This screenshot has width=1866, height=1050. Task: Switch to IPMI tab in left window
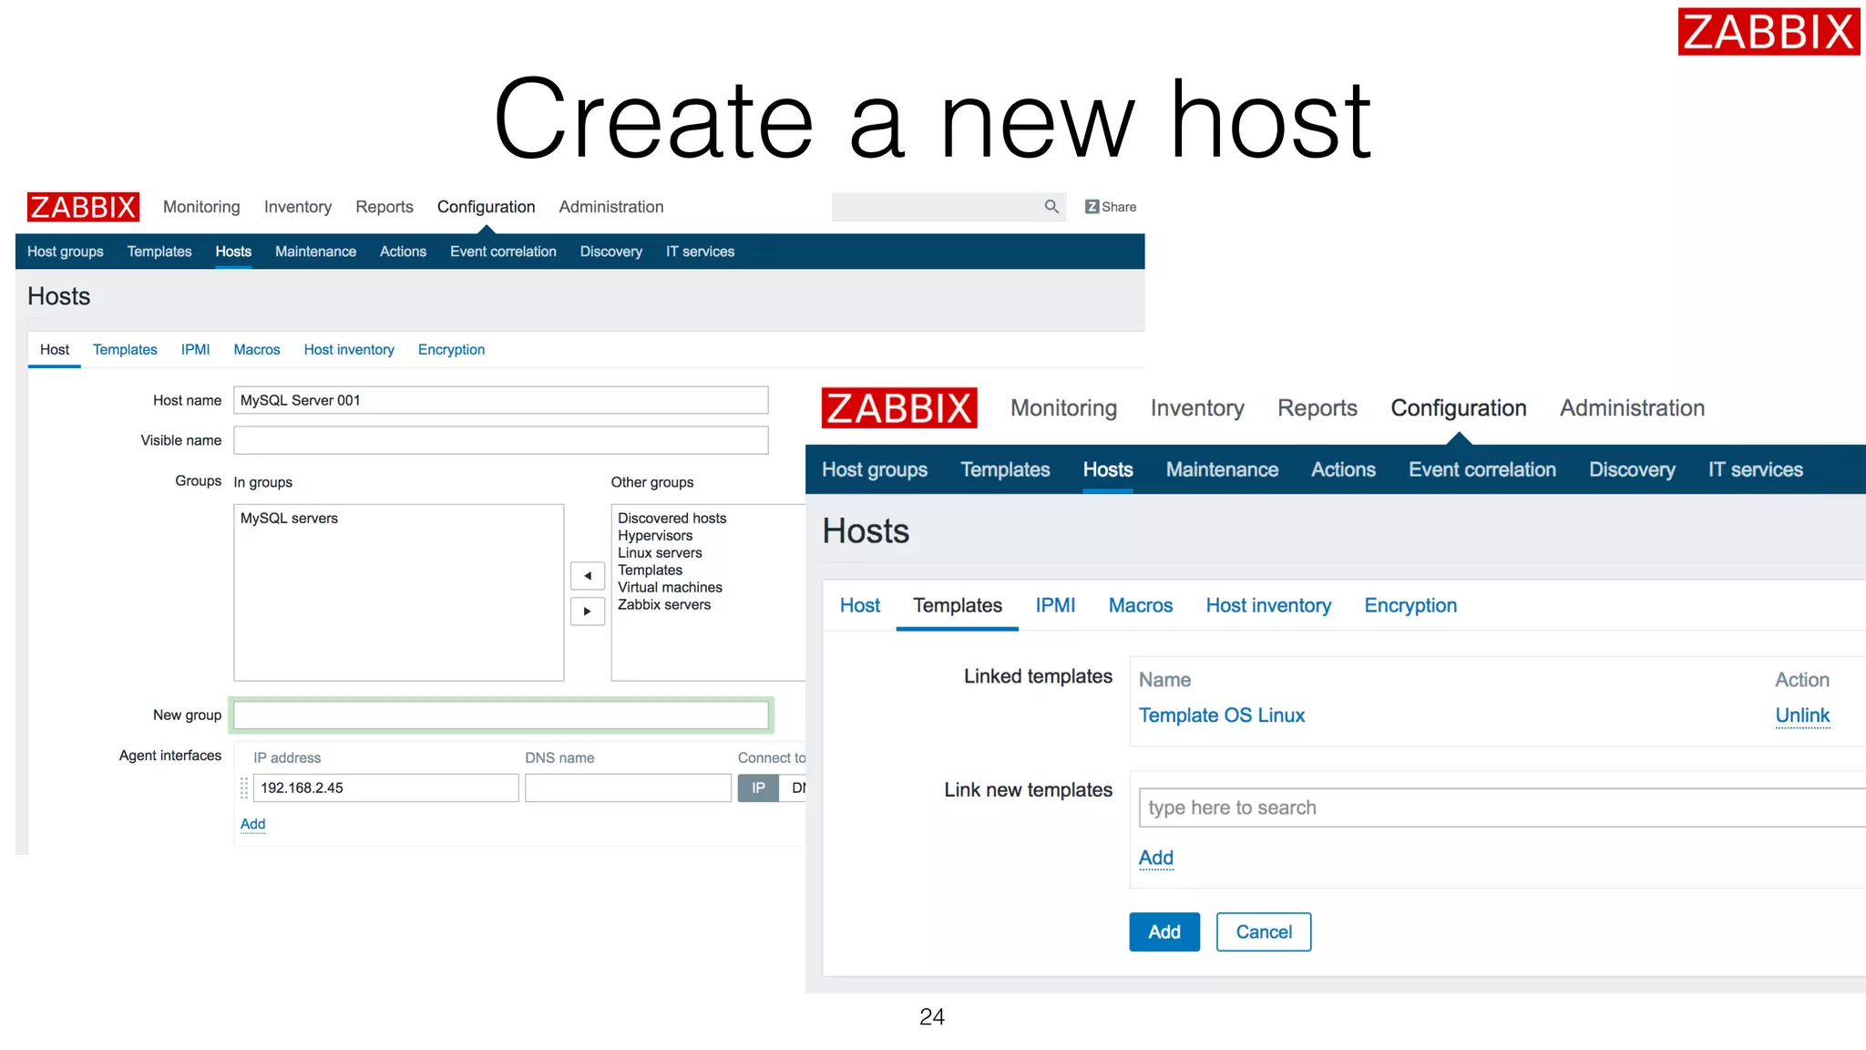[x=195, y=350]
